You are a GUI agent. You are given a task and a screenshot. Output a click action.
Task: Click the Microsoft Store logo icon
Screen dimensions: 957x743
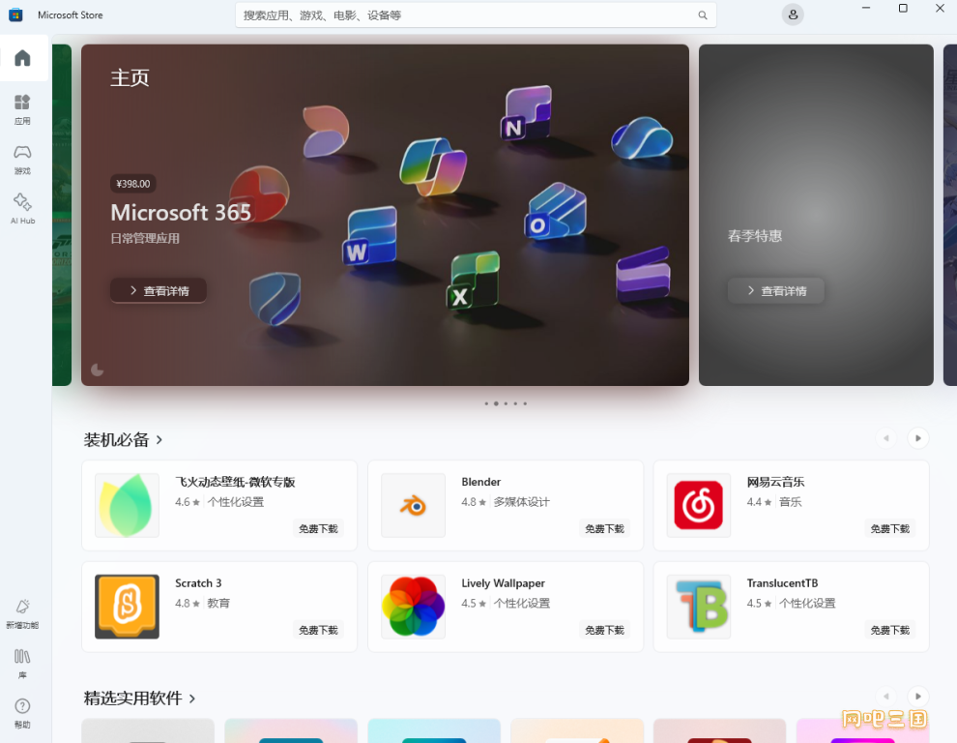coord(15,15)
